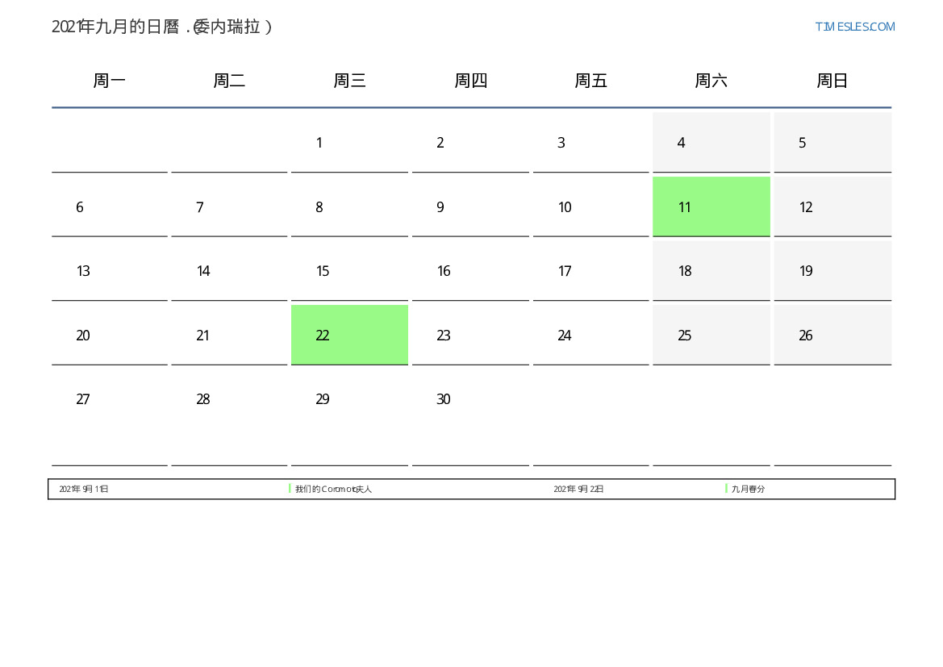Select date 30 in the calendar
943x667 pixels.
[x=470, y=417]
